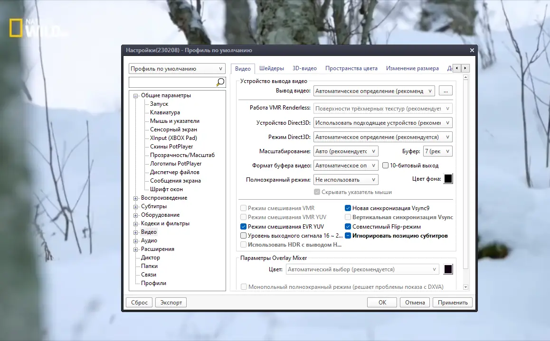550x341 pixels.
Task: Open the profile selection dropdown
Action: pyautogui.click(x=177, y=69)
